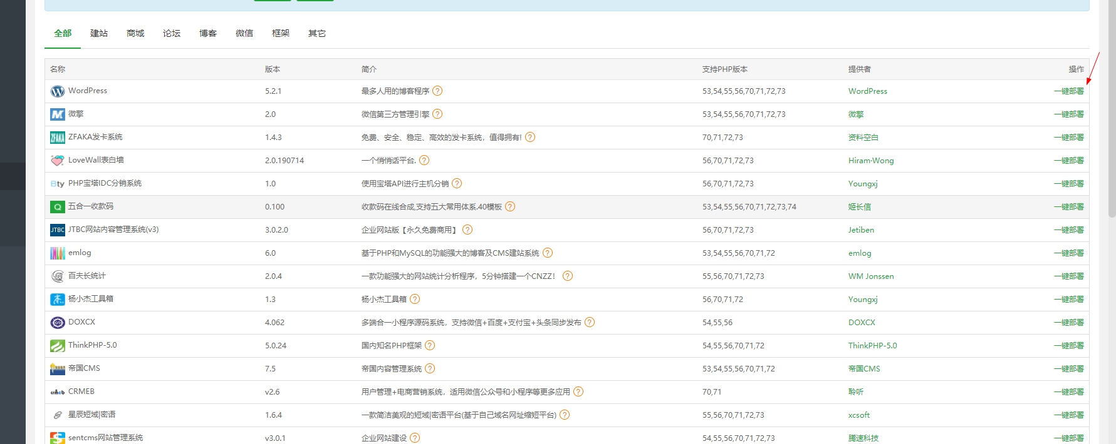Viewport: 1116px width, 444px height.
Task: Open the 聆听 provider link
Action: coord(856,392)
